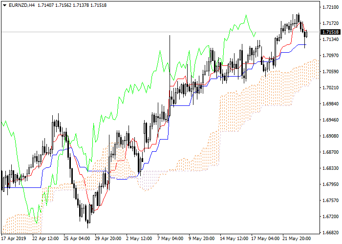
Task: Click the 2 May 12:00 time label
Action: tap(139, 239)
